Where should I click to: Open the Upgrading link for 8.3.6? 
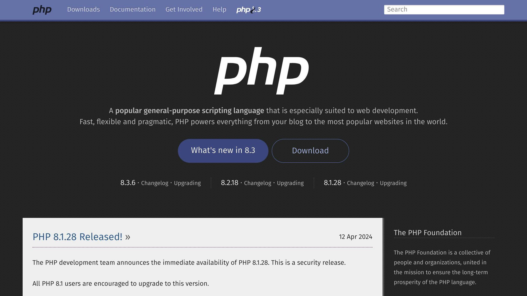click(187, 183)
